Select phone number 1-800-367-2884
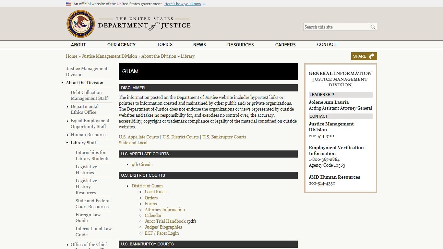 coord(324,160)
